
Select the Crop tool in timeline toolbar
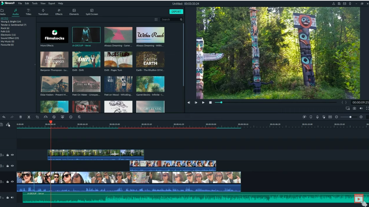pyautogui.click(x=37, y=117)
